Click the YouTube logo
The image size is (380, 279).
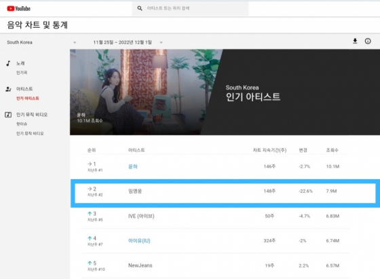[19, 8]
